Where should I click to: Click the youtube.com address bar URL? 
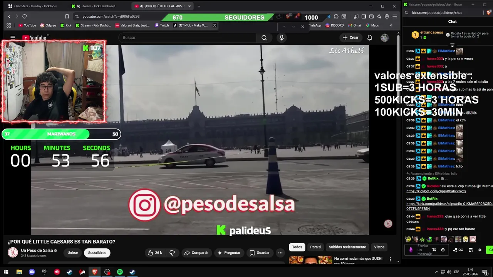111,17
